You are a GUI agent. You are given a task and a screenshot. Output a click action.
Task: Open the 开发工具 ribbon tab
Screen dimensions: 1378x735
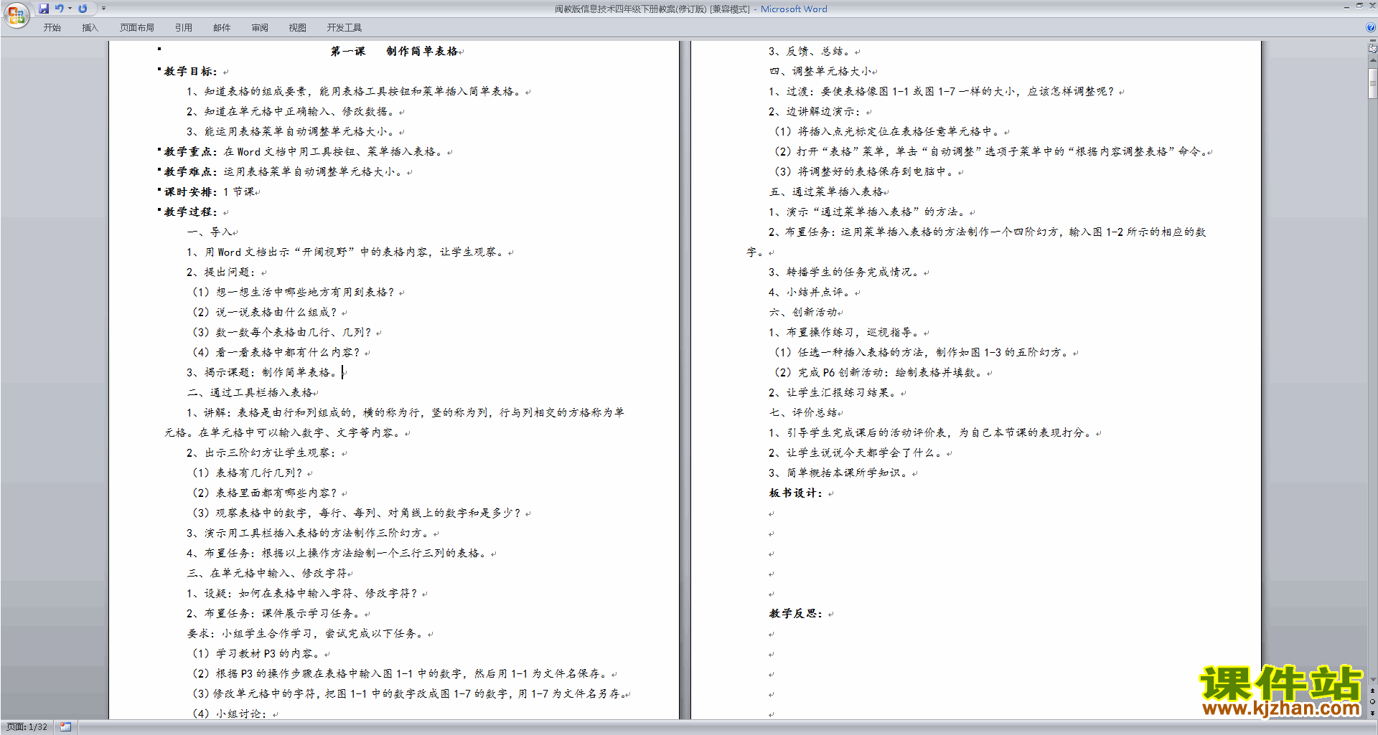[x=344, y=28]
